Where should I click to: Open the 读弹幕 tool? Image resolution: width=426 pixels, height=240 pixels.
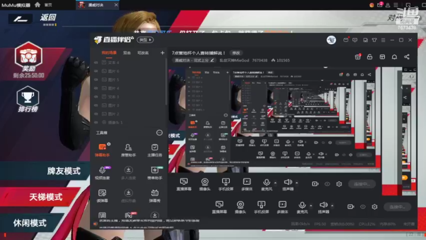click(102, 196)
